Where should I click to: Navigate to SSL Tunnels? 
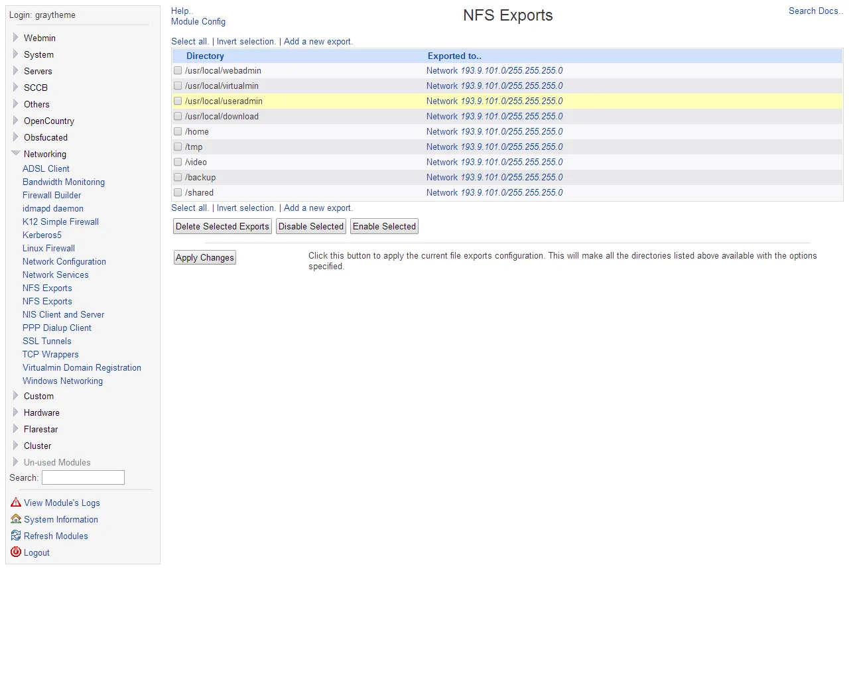point(47,341)
